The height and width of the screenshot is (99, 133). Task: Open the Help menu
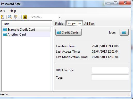tap(13, 11)
